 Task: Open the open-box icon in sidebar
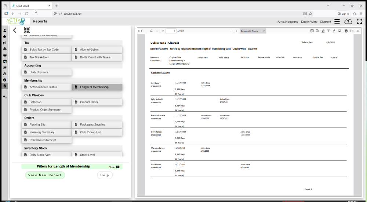[5, 55]
